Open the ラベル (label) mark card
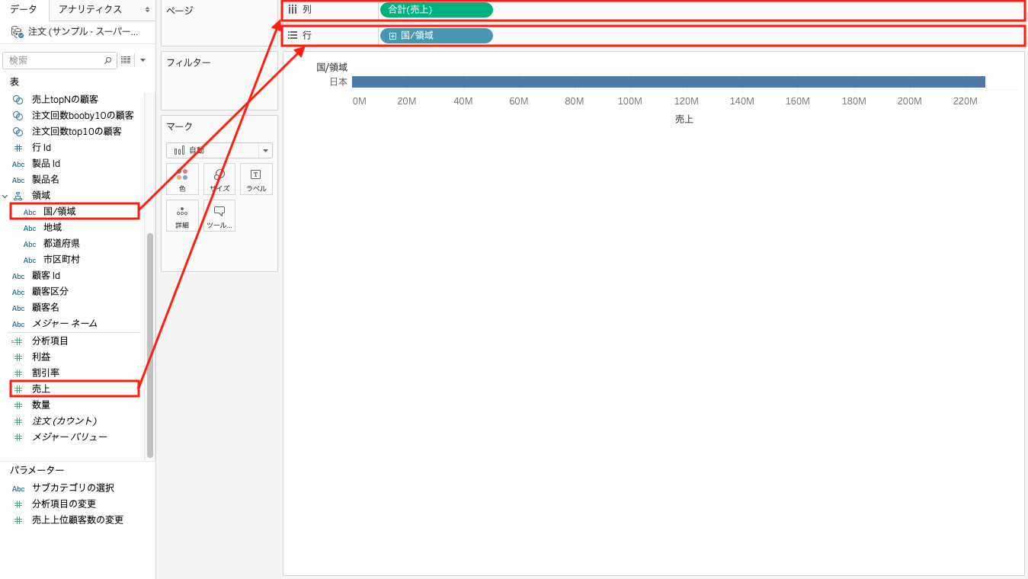Screen dimensions: 1028x579 (x=256, y=179)
